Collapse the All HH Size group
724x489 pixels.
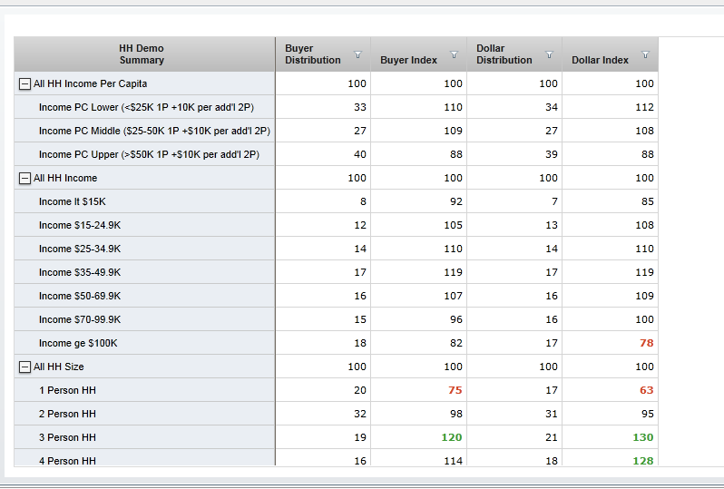24,367
